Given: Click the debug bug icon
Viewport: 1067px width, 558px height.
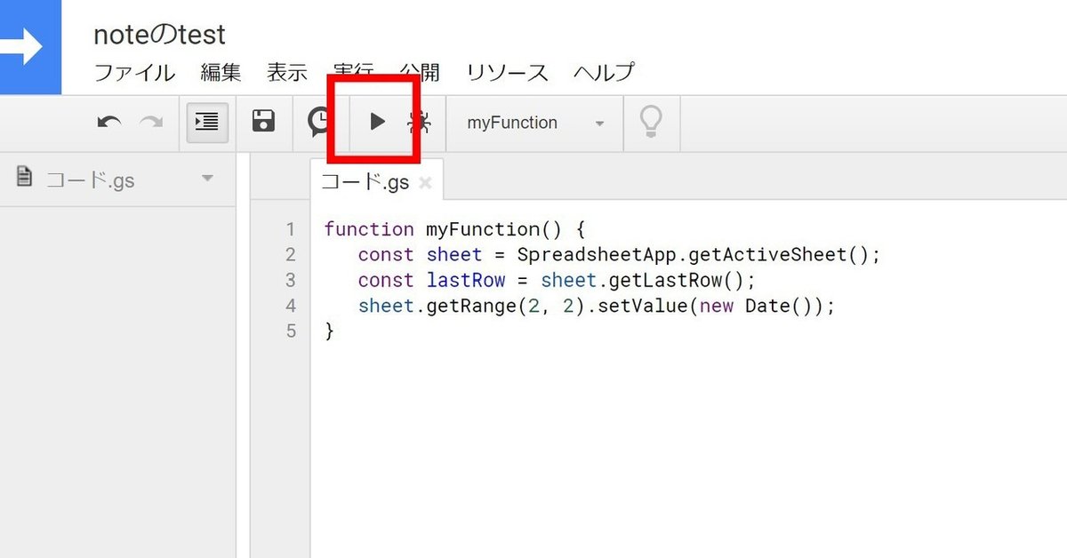Looking at the screenshot, I should click(x=421, y=123).
